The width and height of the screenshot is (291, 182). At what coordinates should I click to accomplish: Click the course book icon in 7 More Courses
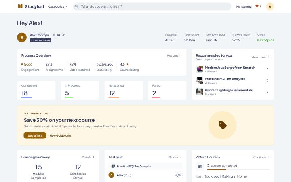[200, 167]
